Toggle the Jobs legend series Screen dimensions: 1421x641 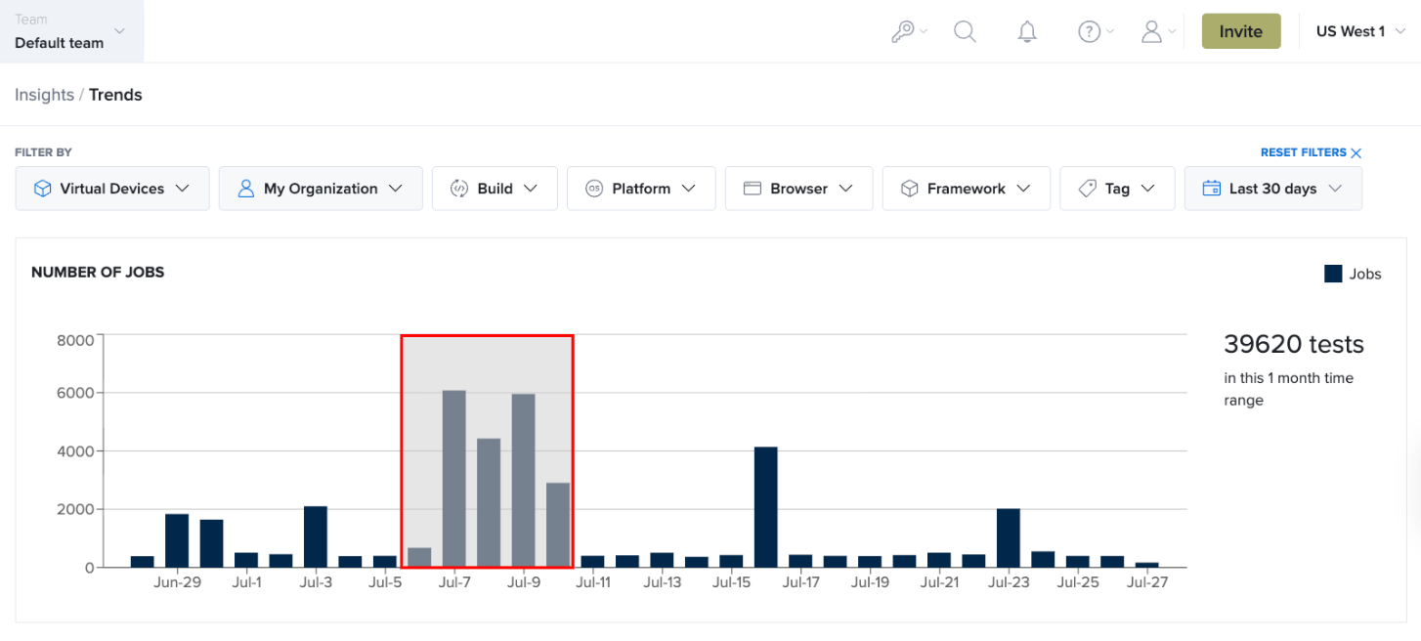coord(1353,274)
